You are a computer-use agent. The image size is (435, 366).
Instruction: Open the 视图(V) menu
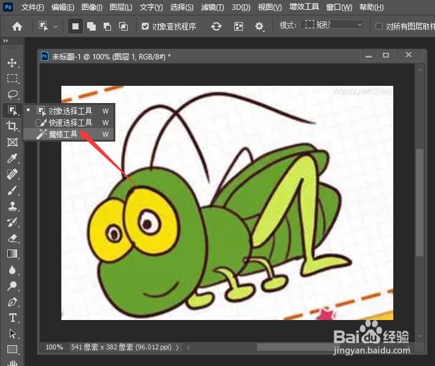tap(270, 7)
